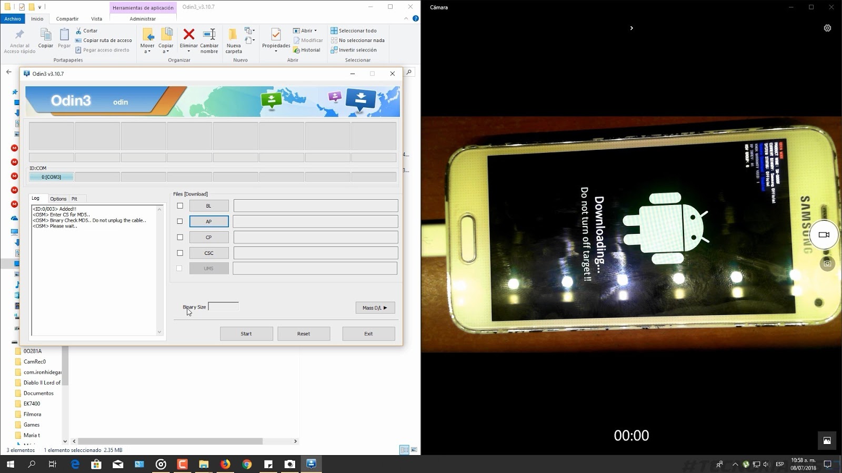The width and height of the screenshot is (842, 473).
Task: Collapse the Explorer ribbon with the chevron
Action: pos(406,18)
